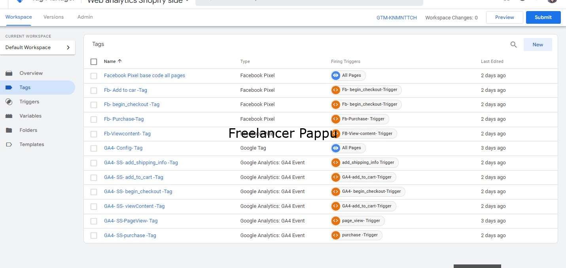
Task: Check the GA4- SS-PageView- Tag checkbox
Action: tap(94, 221)
